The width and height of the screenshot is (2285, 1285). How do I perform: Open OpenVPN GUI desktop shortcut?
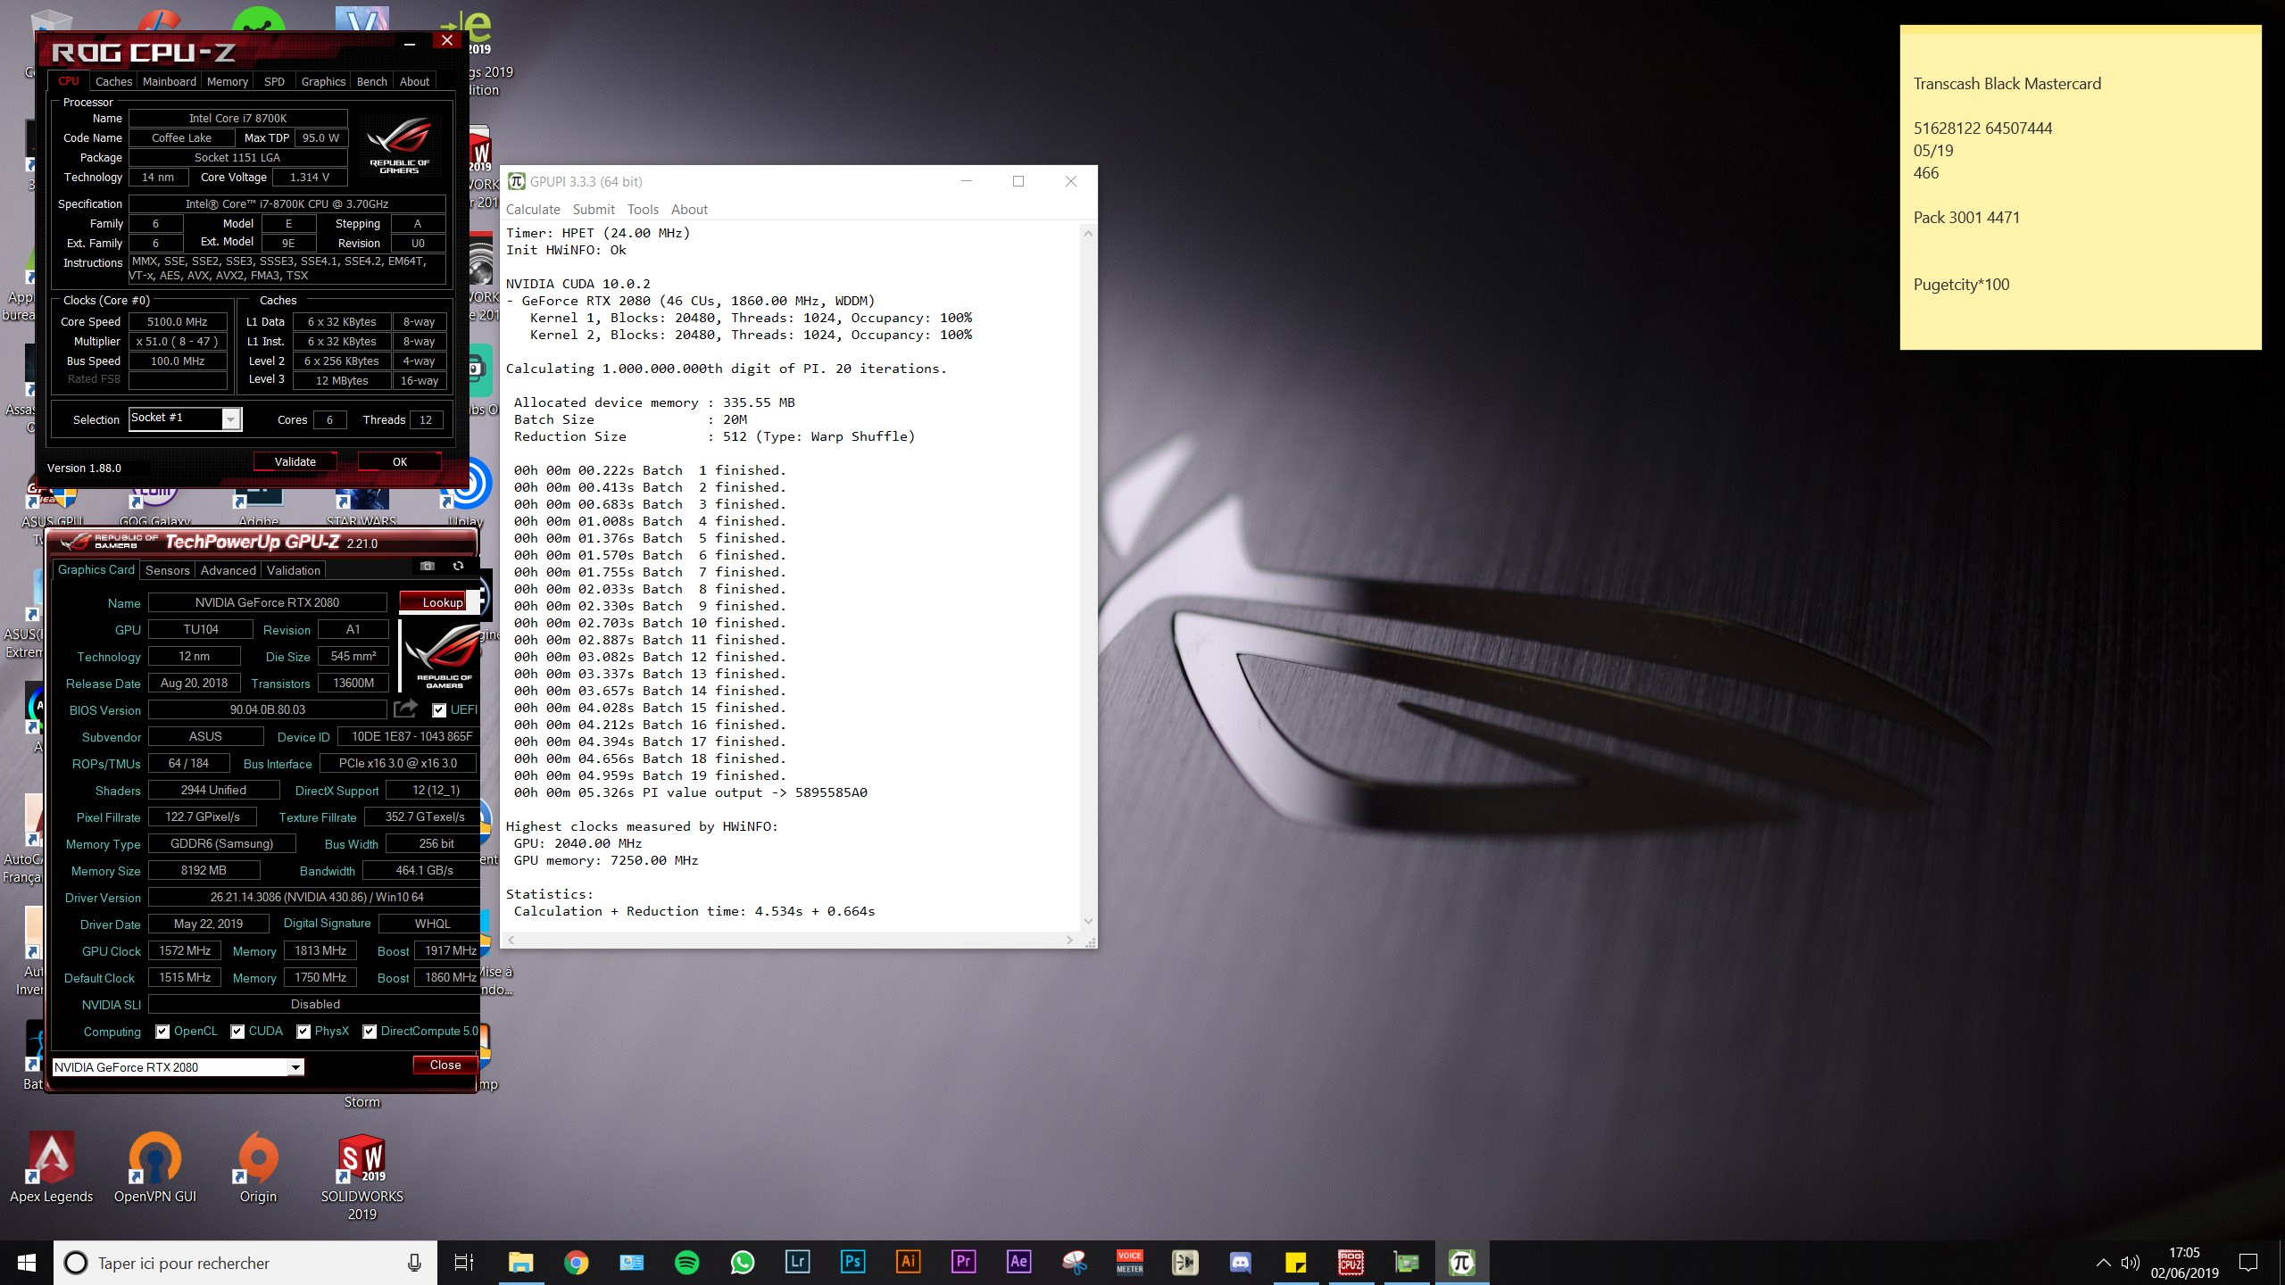155,1167
